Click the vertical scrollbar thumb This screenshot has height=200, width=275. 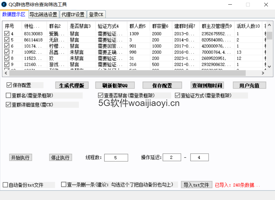(x=269, y=36)
